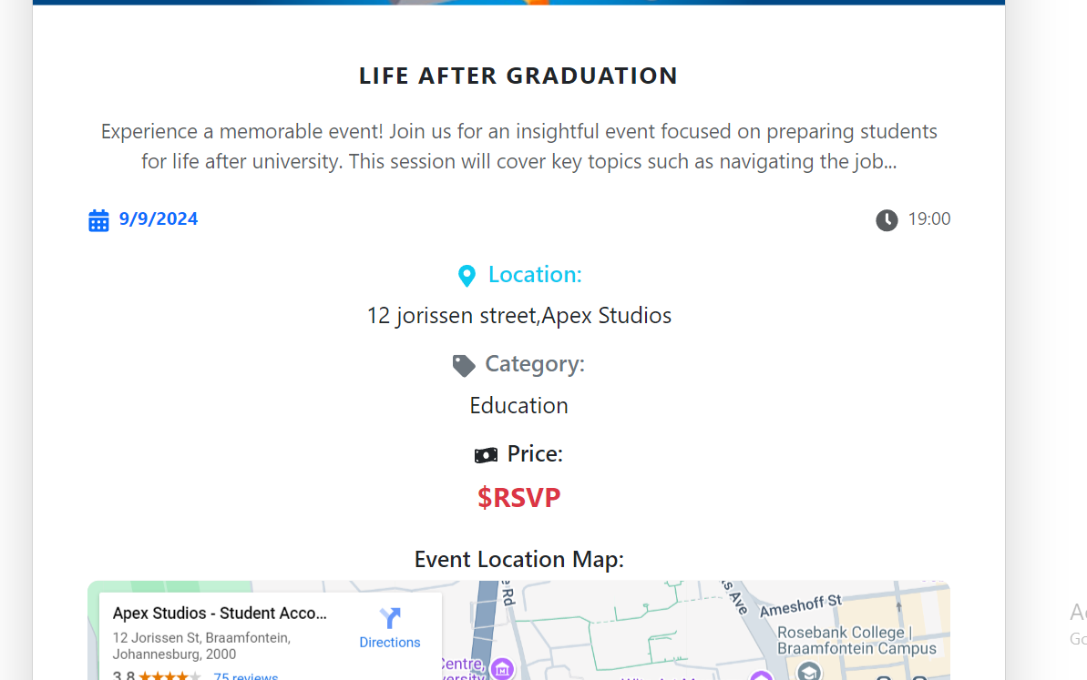Click the red $RSVP price text
This screenshot has height=680, width=1087.
point(519,498)
